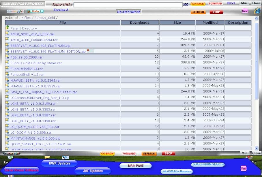Click the 'Furious_Gold' breadcrumb link

click(x=45, y=18)
